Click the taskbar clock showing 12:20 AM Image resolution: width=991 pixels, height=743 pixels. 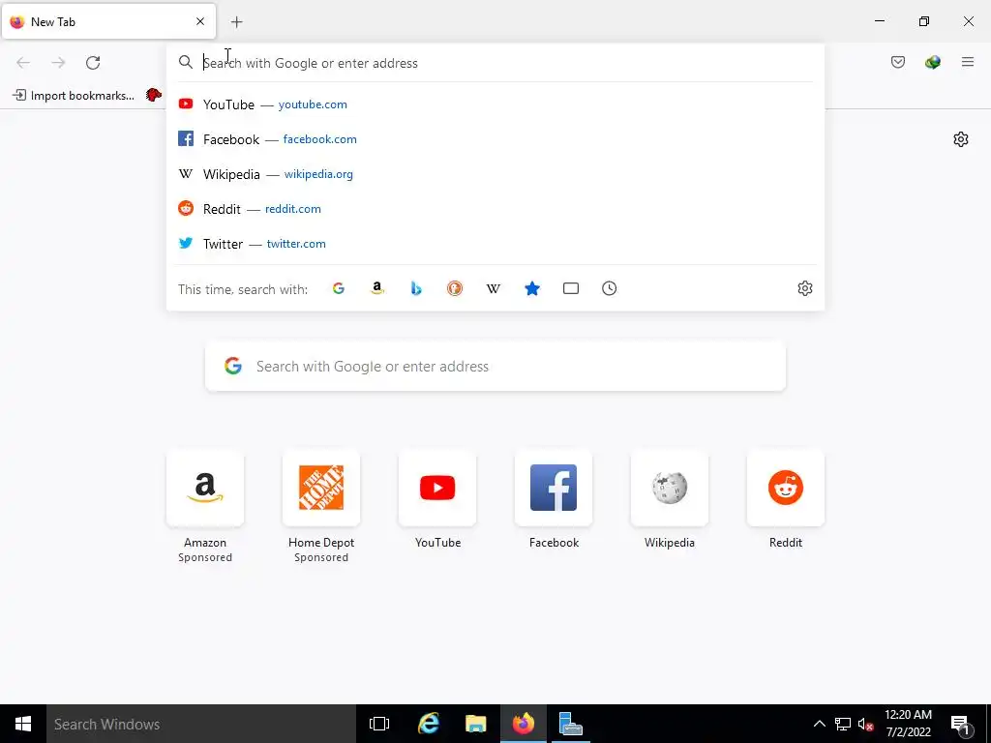(908, 724)
